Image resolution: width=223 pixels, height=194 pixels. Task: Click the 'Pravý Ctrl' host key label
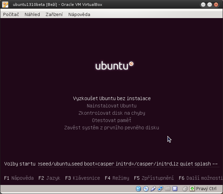click(x=206, y=189)
